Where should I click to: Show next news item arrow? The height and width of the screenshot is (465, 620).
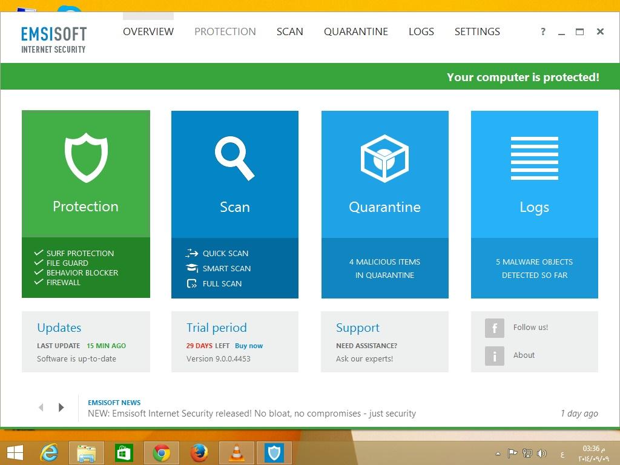tap(61, 407)
